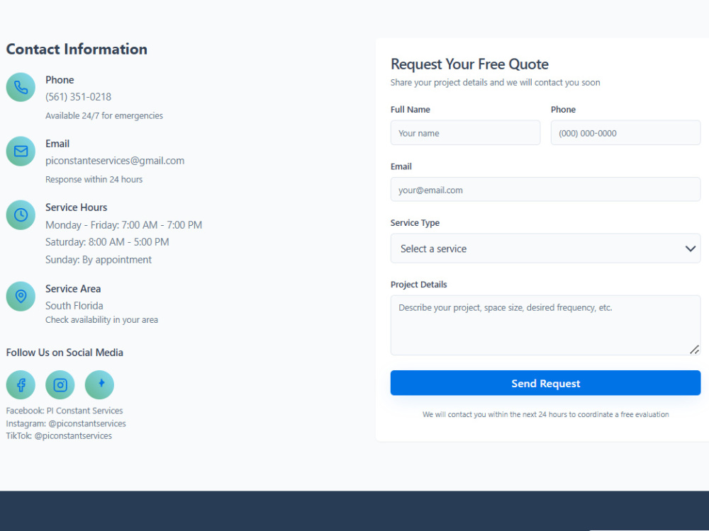
Task: Click the Request Your Free Quote heading
Action: point(469,64)
